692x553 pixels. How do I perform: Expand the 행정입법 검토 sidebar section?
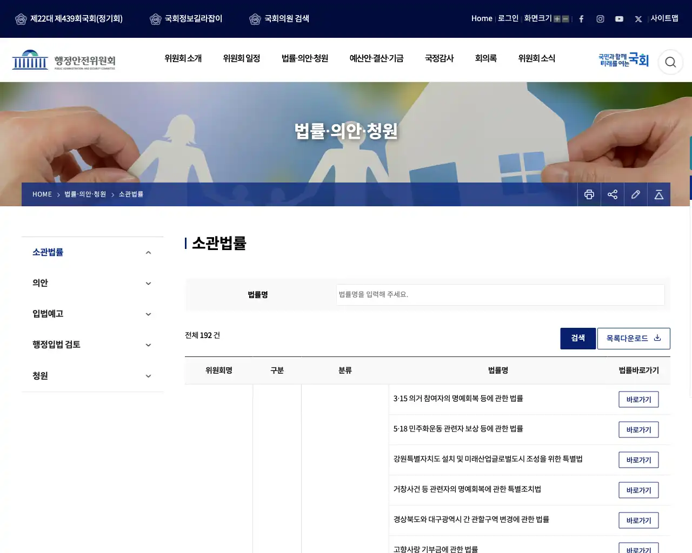click(x=148, y=345)
